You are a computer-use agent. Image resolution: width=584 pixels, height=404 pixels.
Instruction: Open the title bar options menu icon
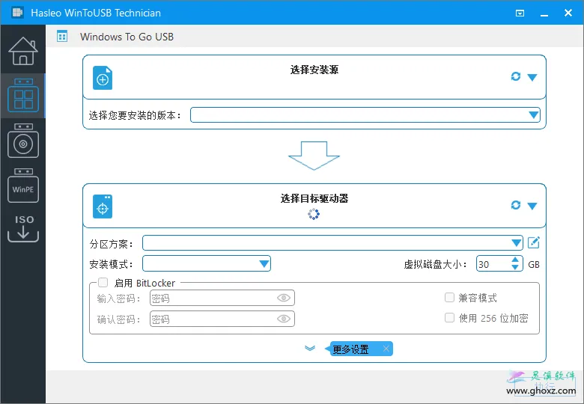tap(520, 13)
